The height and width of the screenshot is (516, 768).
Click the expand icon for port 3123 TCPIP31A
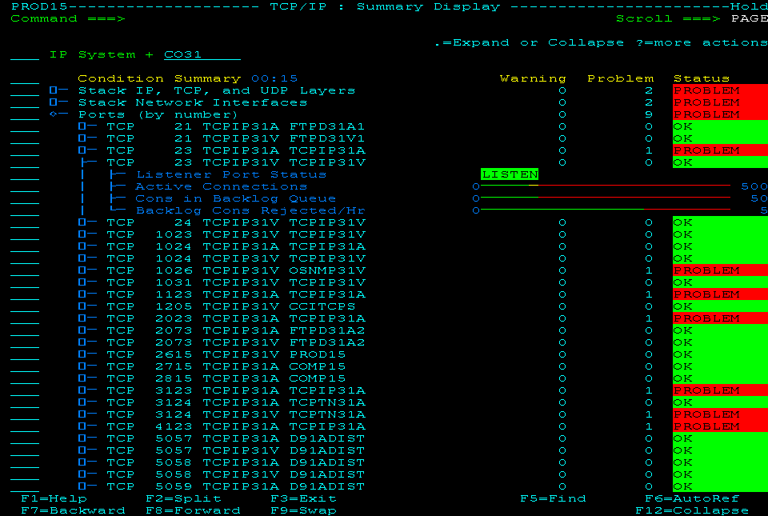pos(80,390)
